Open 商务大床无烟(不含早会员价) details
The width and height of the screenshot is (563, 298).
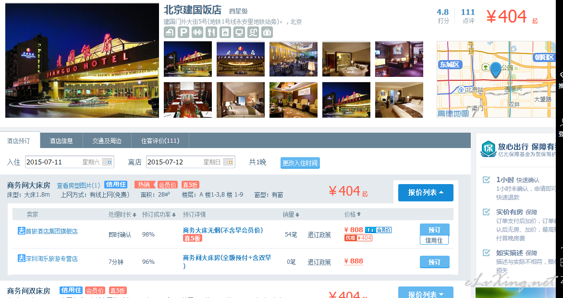[223, 230]
